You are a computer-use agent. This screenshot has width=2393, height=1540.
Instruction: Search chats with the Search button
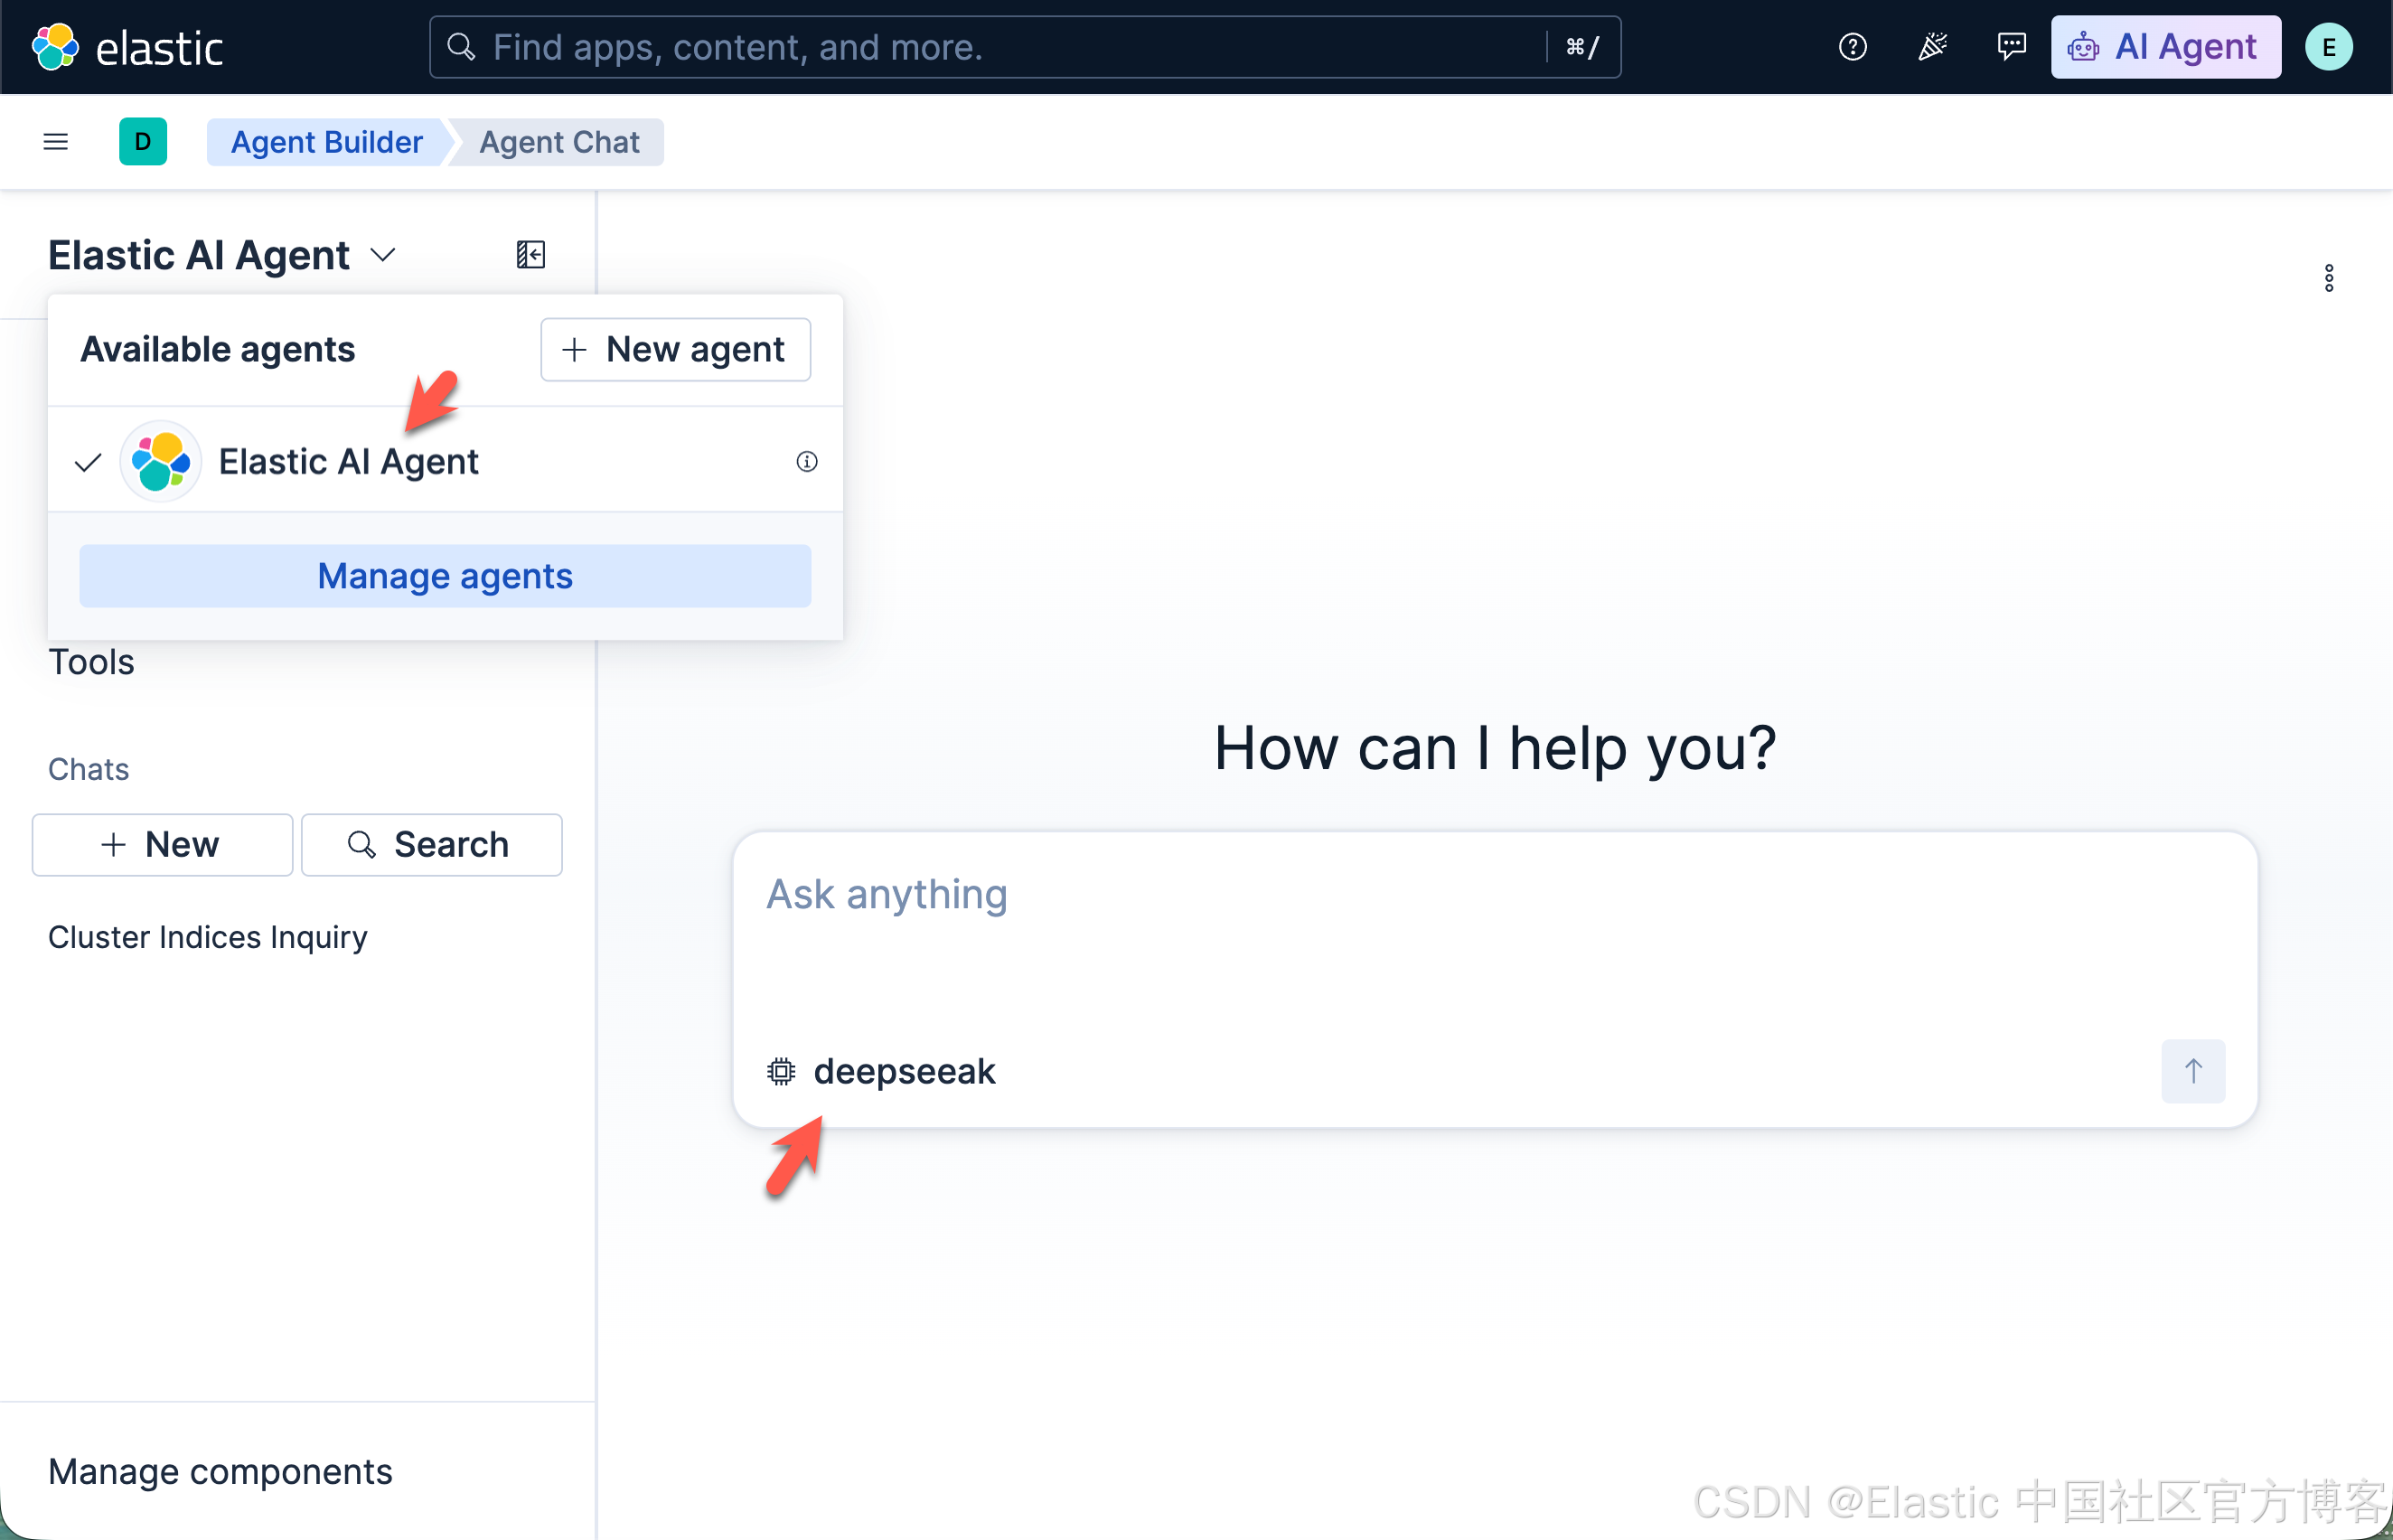click(x=431, y=845)
